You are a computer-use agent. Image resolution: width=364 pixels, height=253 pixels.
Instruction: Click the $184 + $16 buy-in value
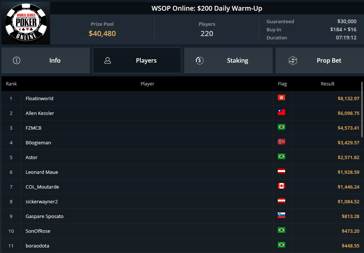[343, 29]
